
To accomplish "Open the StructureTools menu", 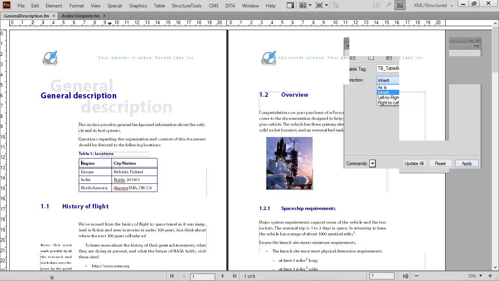I will (187, 5).
